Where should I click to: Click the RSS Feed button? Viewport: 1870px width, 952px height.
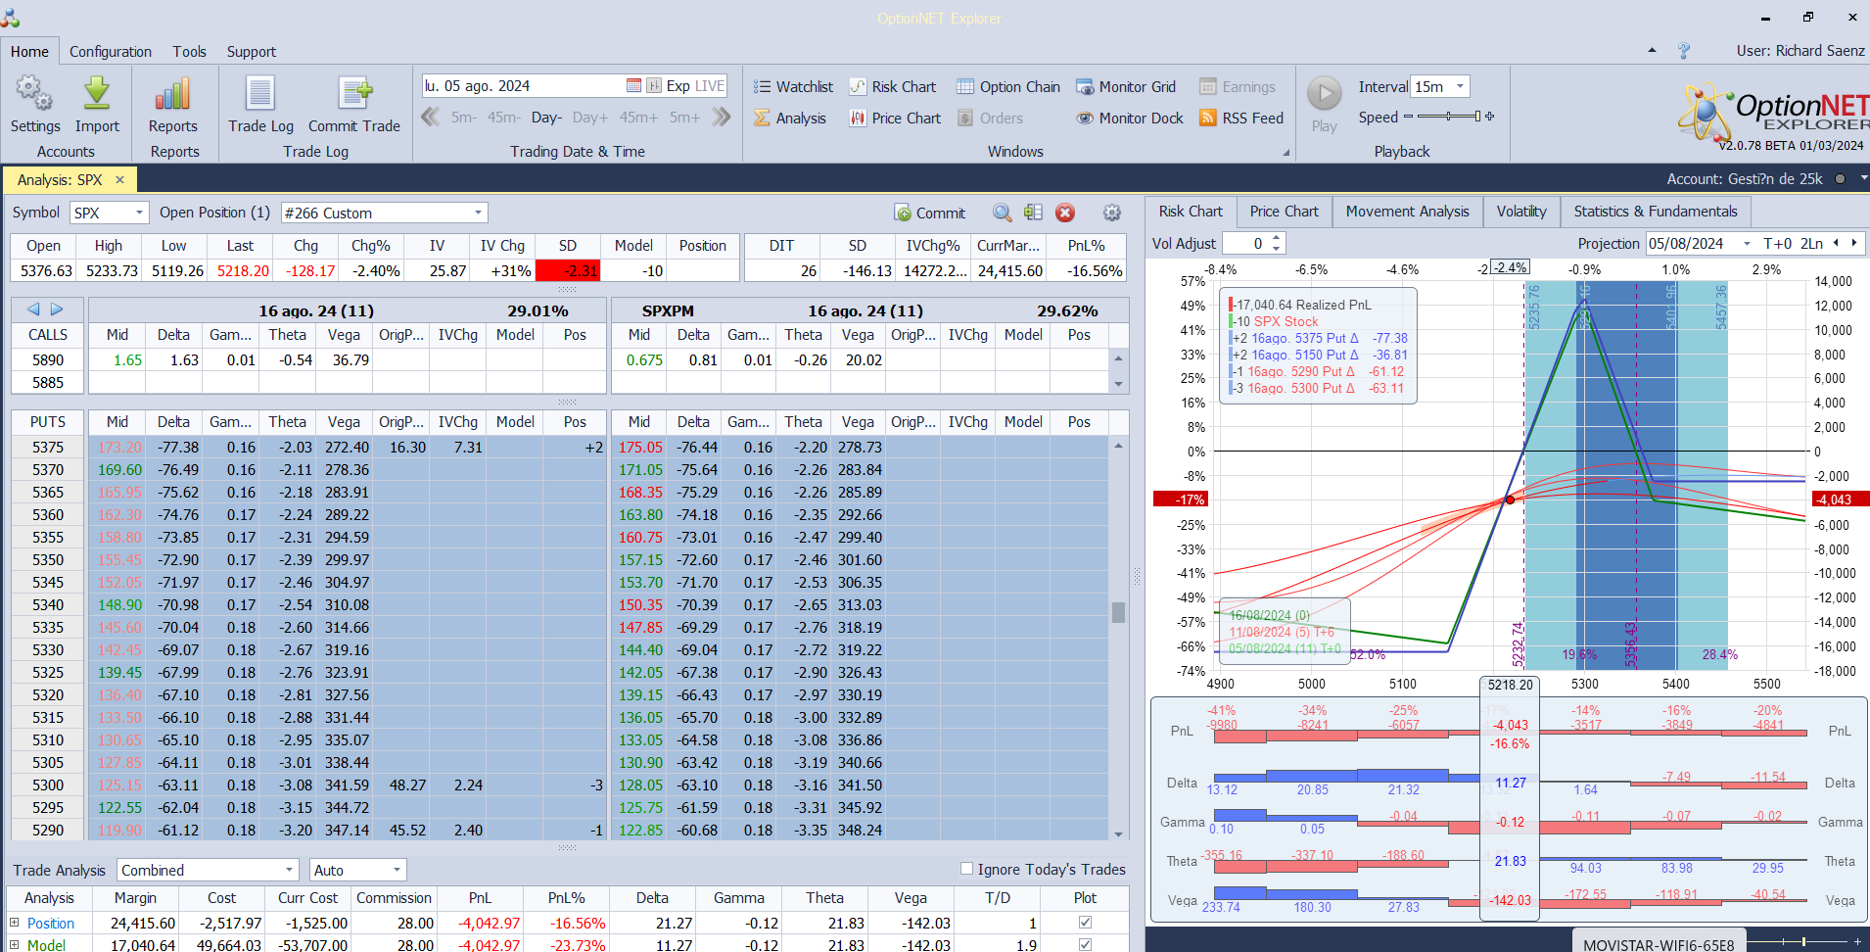point(1241,119)
